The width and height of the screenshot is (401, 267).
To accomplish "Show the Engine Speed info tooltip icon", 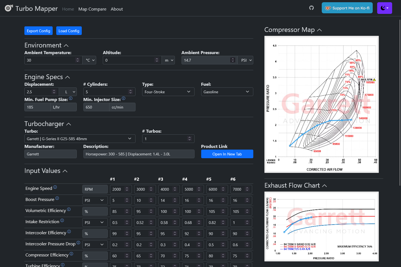I will click(55, 187).
